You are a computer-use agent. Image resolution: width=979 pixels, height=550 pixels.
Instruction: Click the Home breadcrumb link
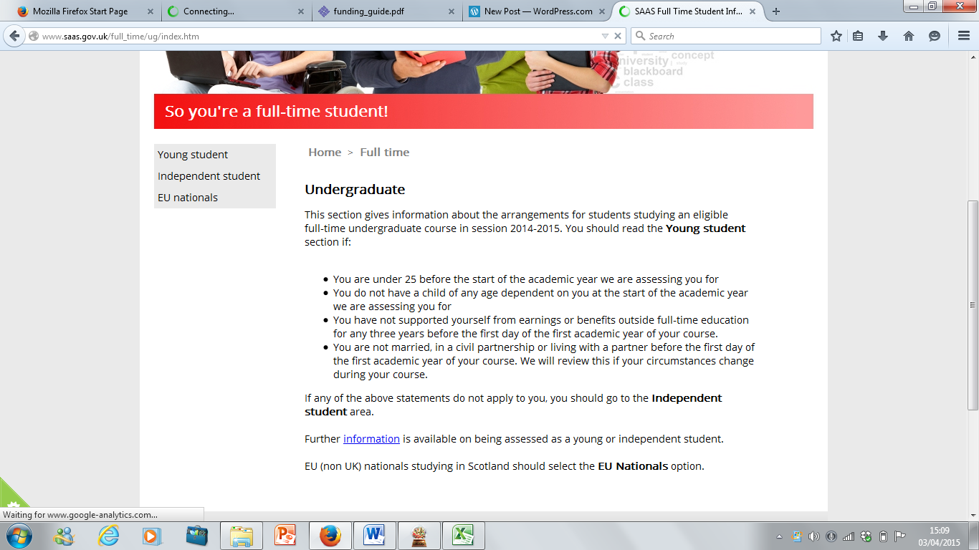tap(325, 153)
